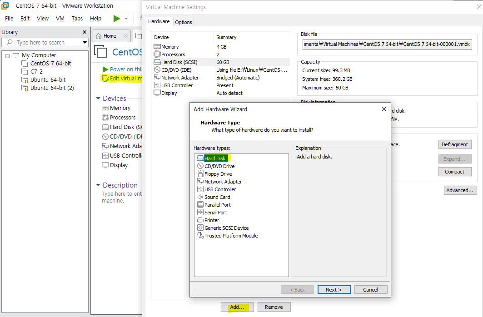The height and width of the screenshot is (317, 483).
Task: Select Memory device in settings device list
Action: pos(221,47)
